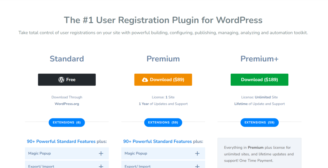Open Premium column's 90+ Powerful Standard Features link
The image size is (328, 168).
(158, 141)
